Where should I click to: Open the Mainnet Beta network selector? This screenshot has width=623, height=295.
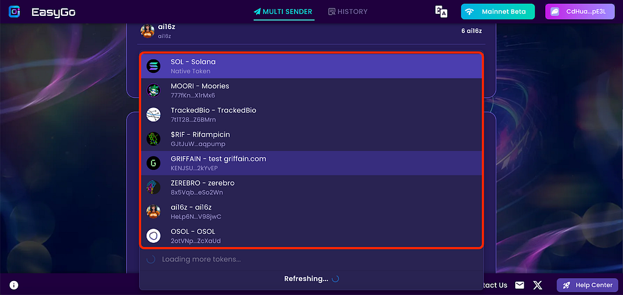click(498, 12)
